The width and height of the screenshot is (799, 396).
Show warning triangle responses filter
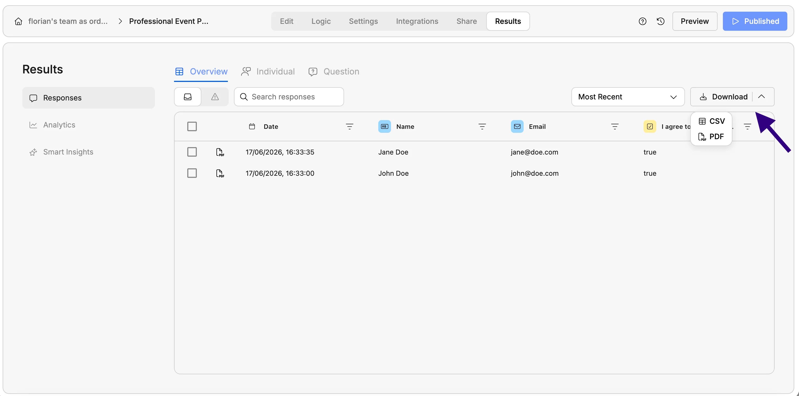click(215, 97)
